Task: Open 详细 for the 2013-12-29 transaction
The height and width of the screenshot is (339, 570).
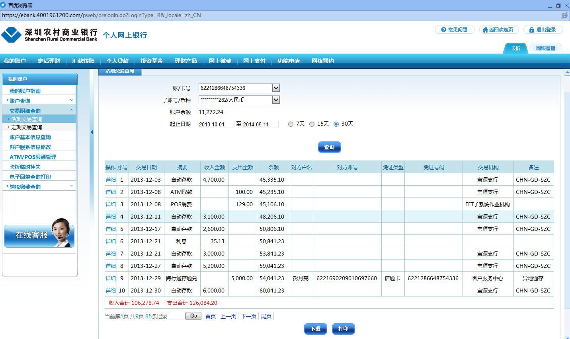Action: tap(111, 278)
